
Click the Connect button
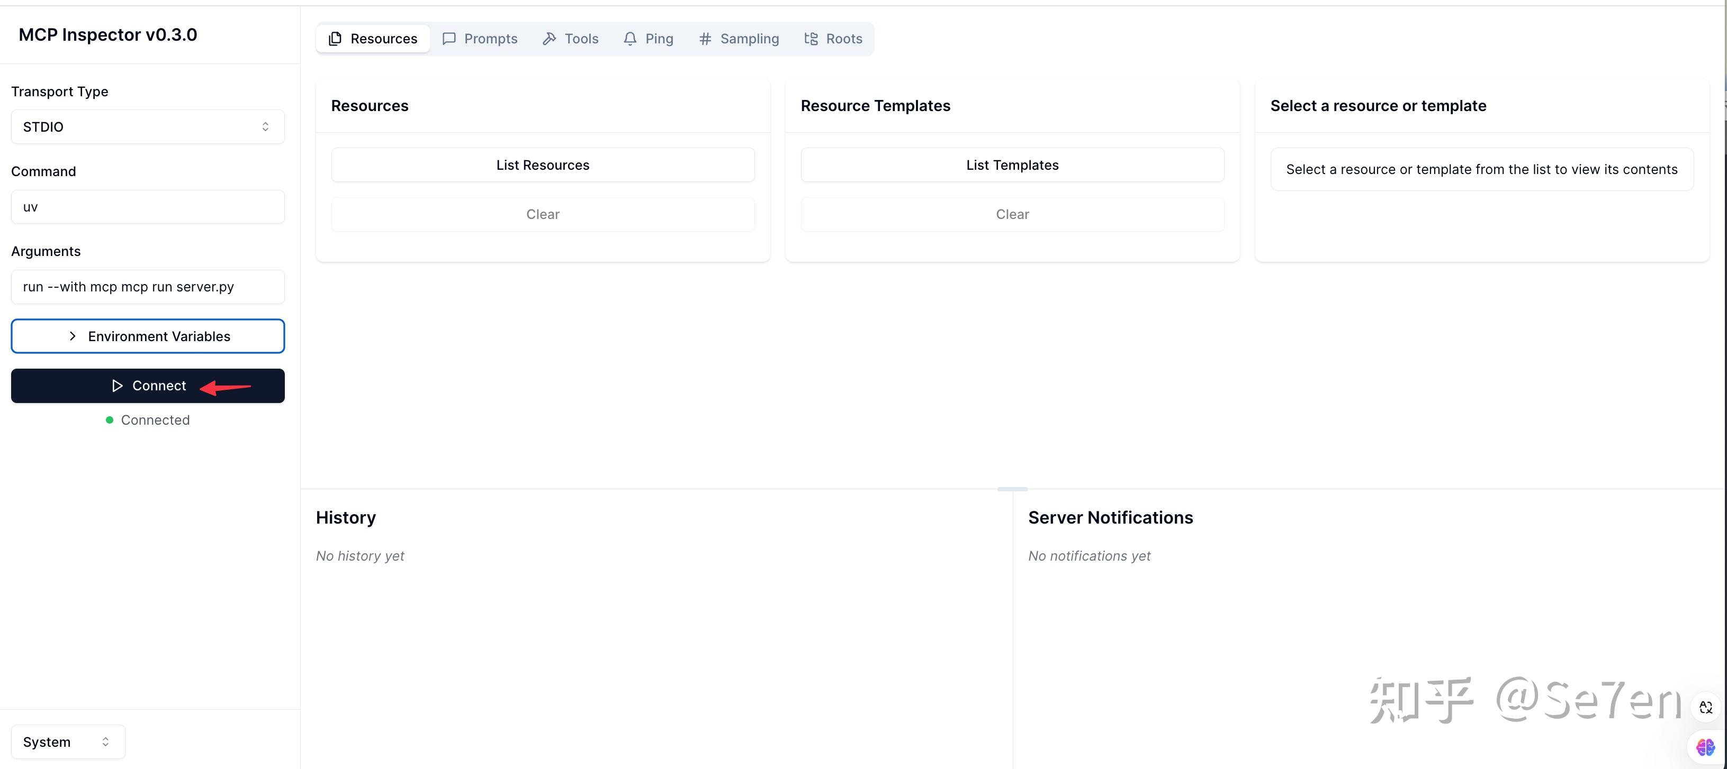click(148, 386)
